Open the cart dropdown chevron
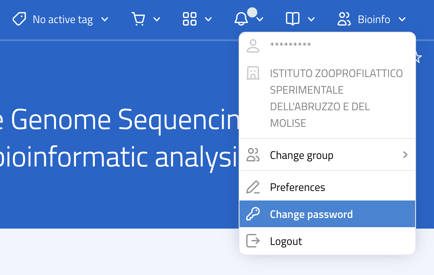434x275 pixels. [x=157, y=20]
